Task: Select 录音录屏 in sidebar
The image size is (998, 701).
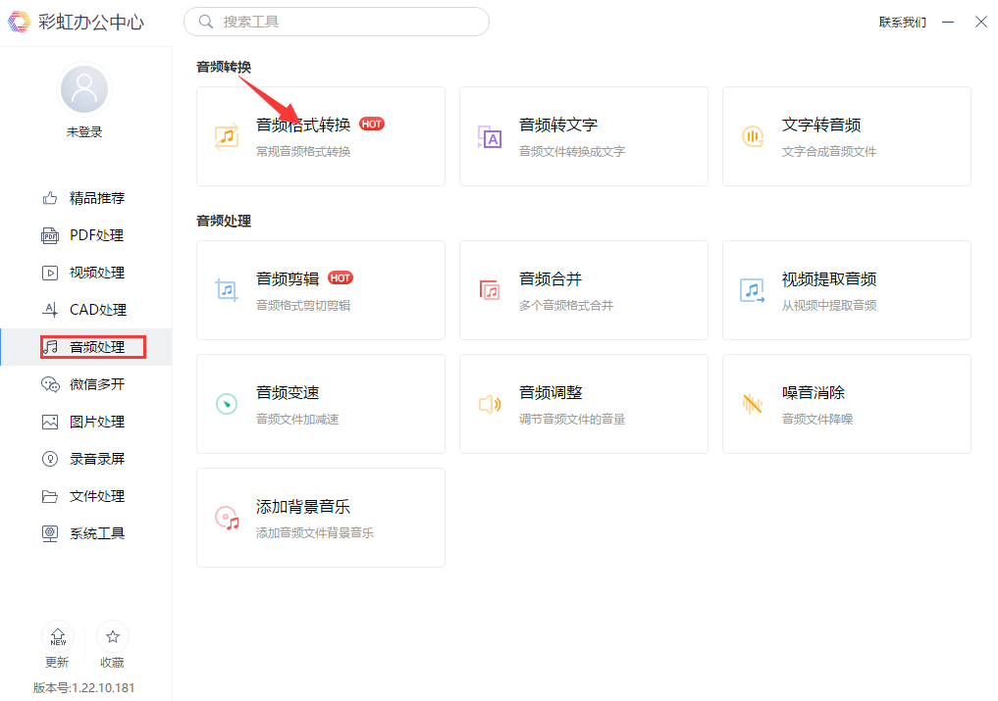Action: (86, 459)
